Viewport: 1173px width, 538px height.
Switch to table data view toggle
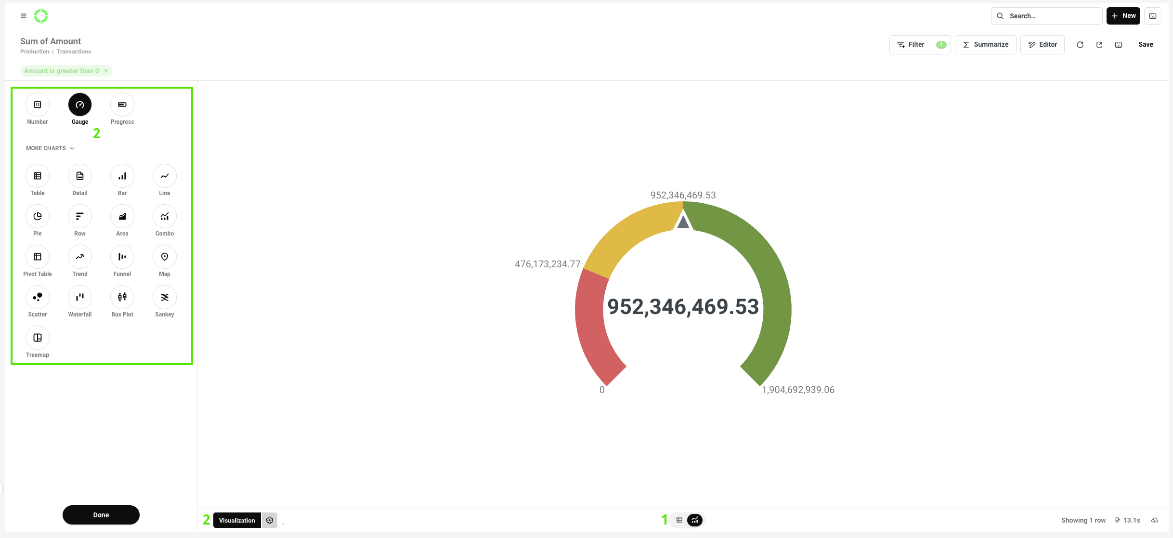679,520
